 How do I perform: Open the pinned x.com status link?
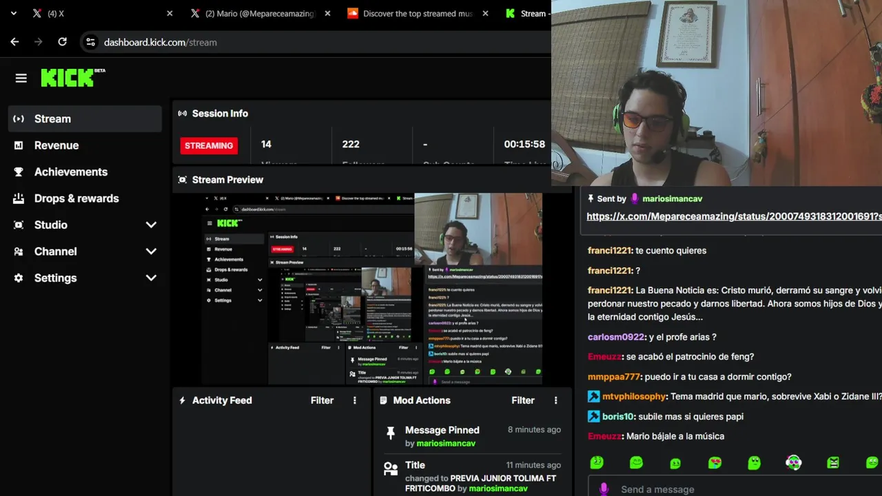(734, 216)
